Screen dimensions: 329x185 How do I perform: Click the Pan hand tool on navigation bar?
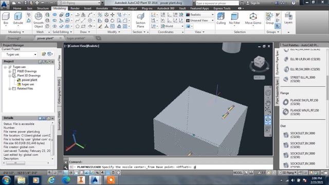click(x=268, y=103)
